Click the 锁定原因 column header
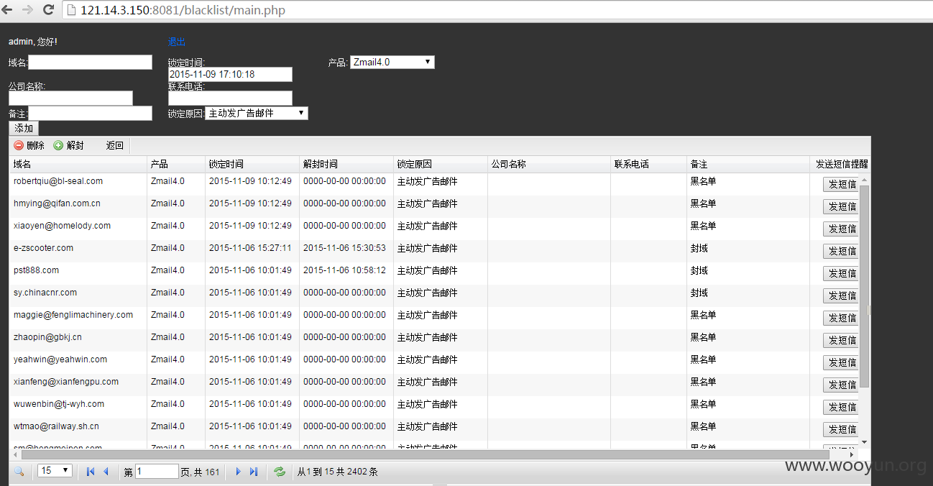Image resolution: width=933 pixels, height=486 pixels. (x=441, y=165)
